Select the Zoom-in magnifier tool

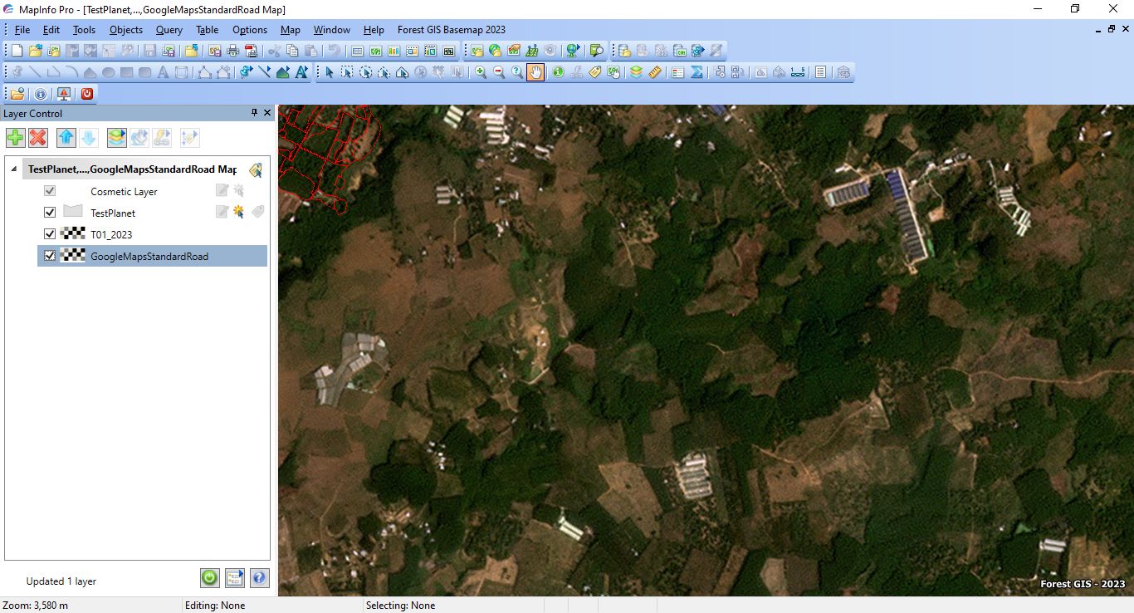point(481,72)
